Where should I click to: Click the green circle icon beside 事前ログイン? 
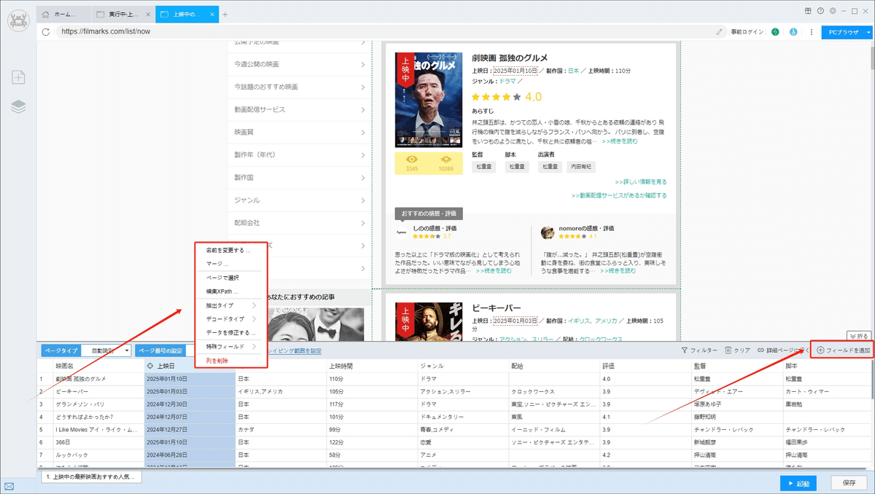point(775,32)
